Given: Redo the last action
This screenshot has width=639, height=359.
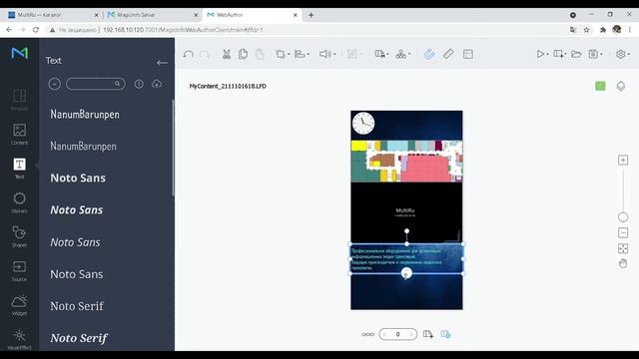Looking at the screenshot, I should click(x=205, y=54).
